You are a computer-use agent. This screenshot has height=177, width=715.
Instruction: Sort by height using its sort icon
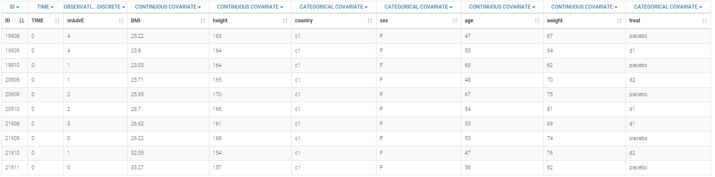click(285, 21)
